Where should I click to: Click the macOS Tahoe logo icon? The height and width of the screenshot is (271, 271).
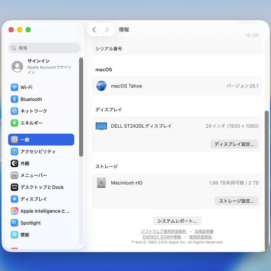coord(101,86)
